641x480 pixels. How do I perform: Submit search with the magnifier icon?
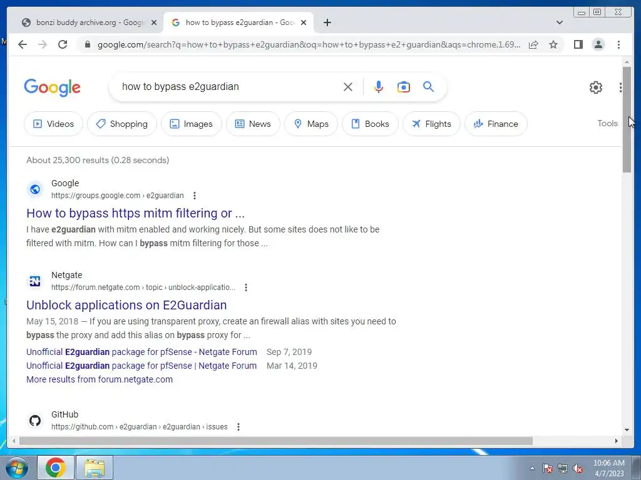point(428,86)
